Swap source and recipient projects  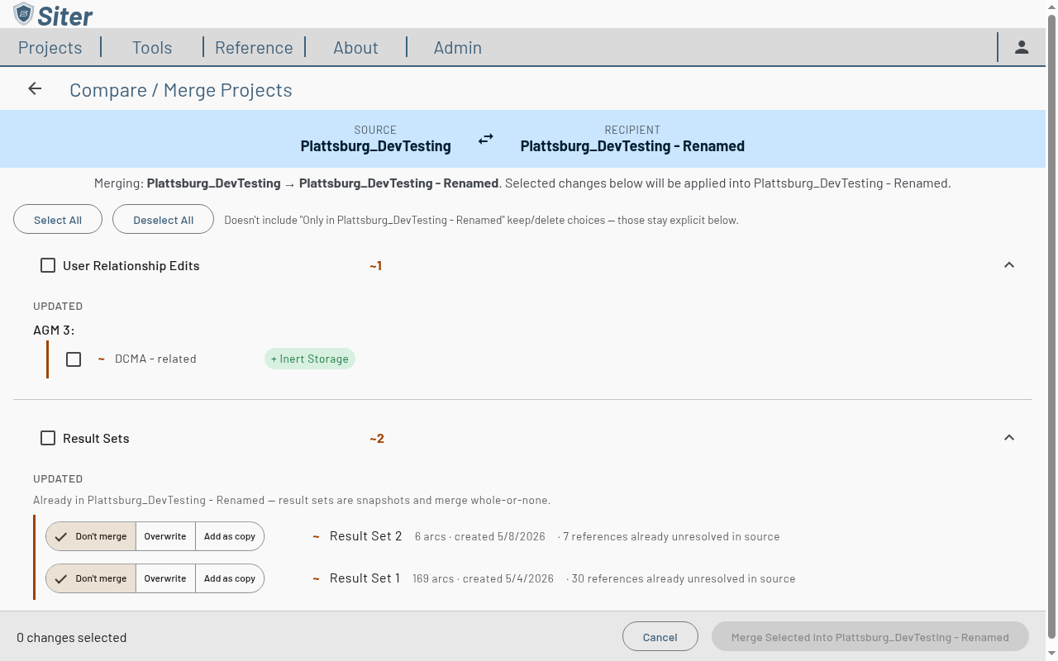tap(486, 139)
